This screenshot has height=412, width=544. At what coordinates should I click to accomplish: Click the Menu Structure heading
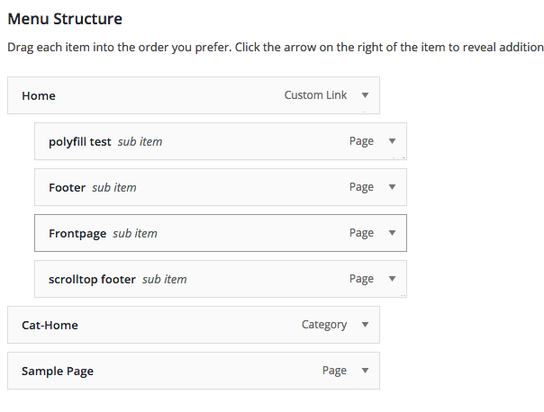pos(65,18)
